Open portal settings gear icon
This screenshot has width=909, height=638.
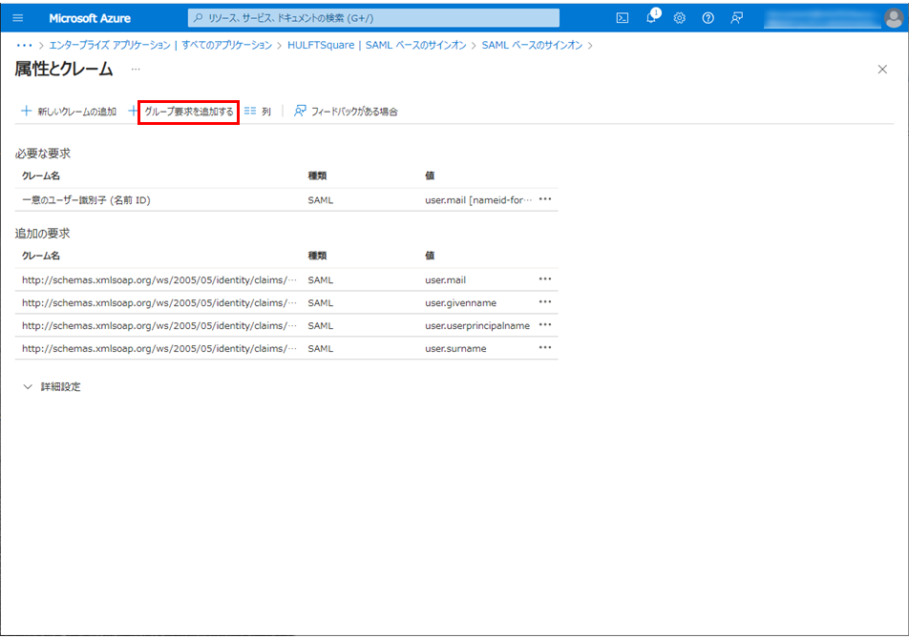click(680, 18)
